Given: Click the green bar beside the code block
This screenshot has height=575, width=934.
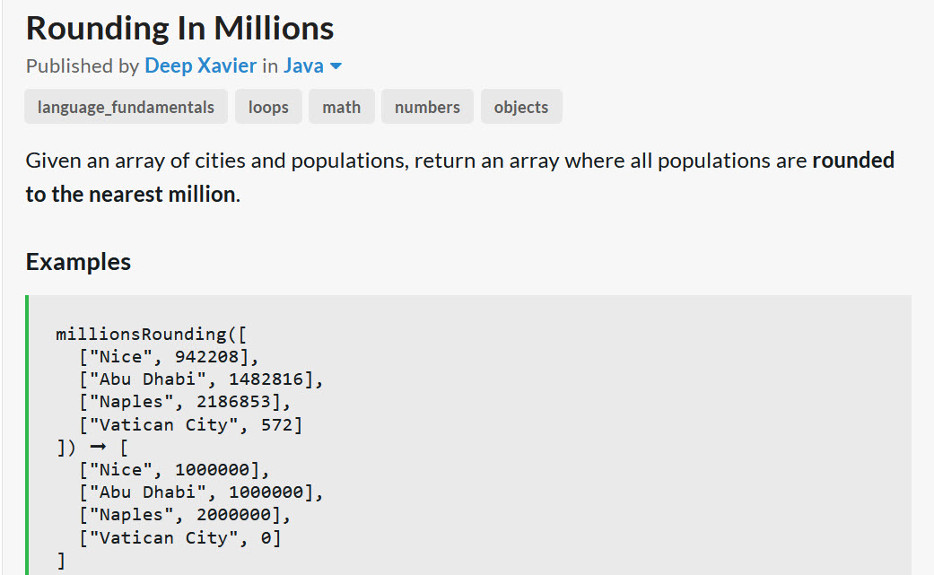Looking at the screenshot, I should tap(27, 434).
